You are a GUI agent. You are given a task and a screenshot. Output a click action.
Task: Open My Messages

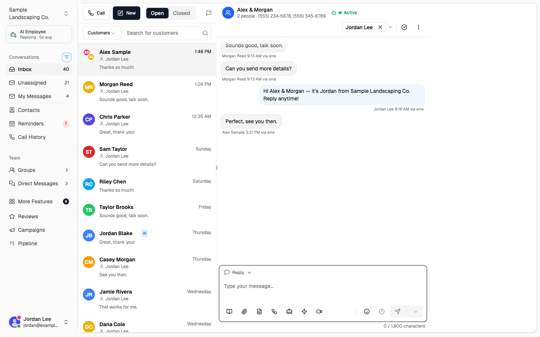click(39, 96)
